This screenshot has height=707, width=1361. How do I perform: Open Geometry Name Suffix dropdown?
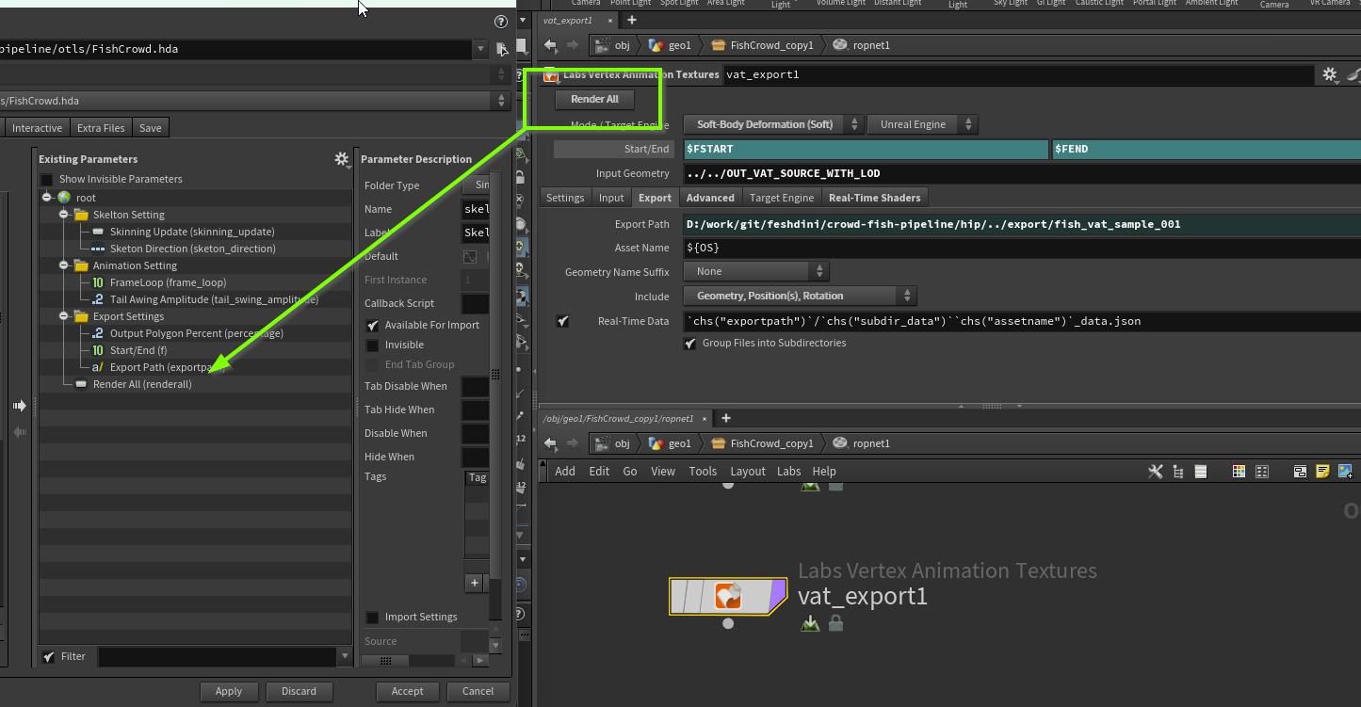755,271
